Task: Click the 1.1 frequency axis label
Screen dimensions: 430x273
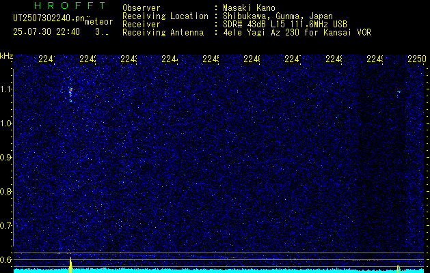Action: (x=6, y=89)
